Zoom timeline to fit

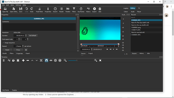pyautogui.click(x=100, y=61)
